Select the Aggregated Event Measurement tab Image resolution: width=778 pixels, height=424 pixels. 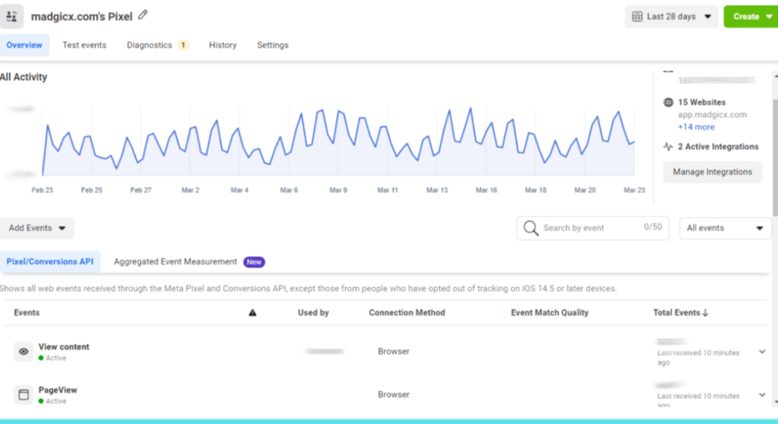(x=189, y=261)
